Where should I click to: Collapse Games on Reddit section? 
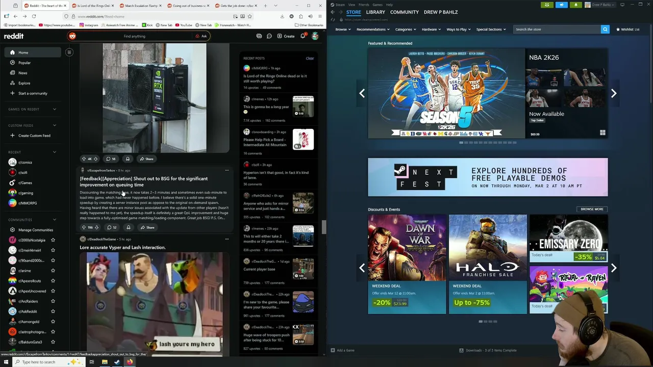pyautogui.click(x=55, y=109)
